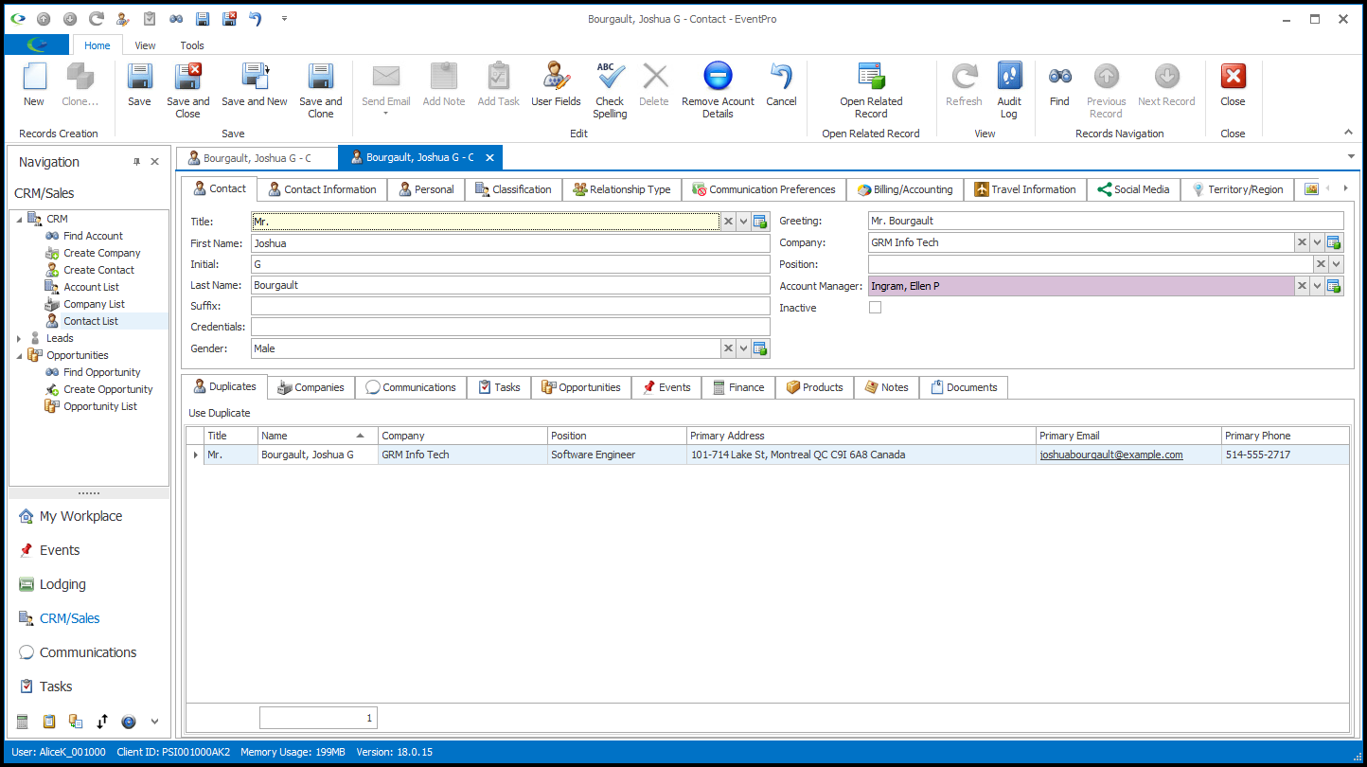Clear the Account Manager field
This screenshot has width=1367, height=767.
[1302, 286]
